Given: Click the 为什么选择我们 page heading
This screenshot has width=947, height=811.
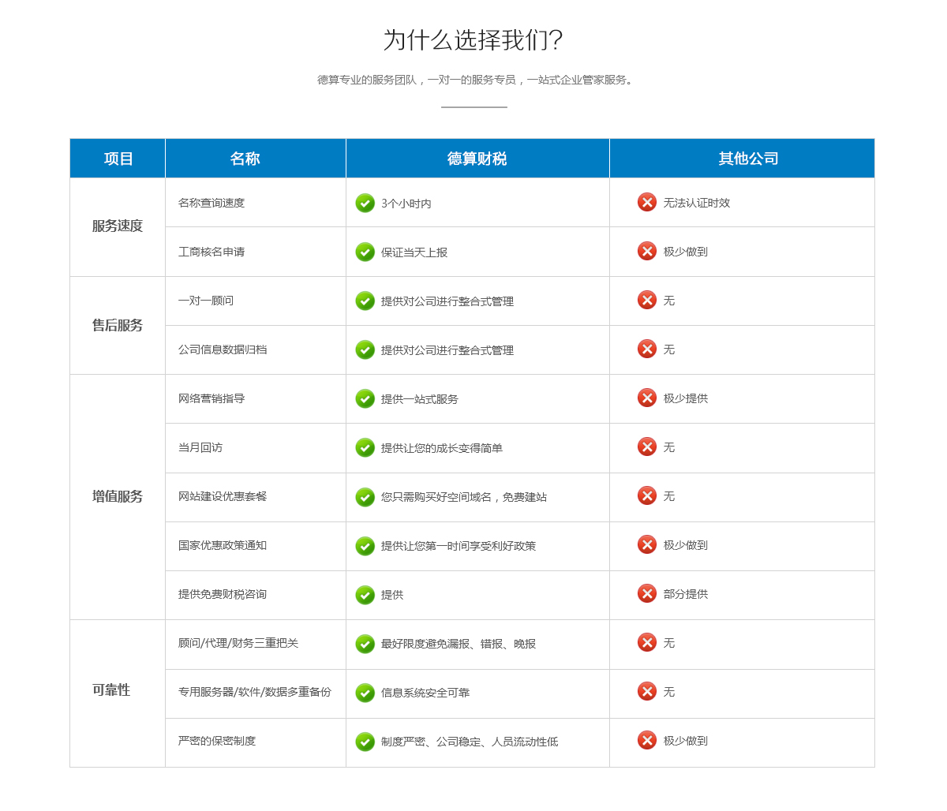Looking at the screenshot, I should (x=473, y=40).
